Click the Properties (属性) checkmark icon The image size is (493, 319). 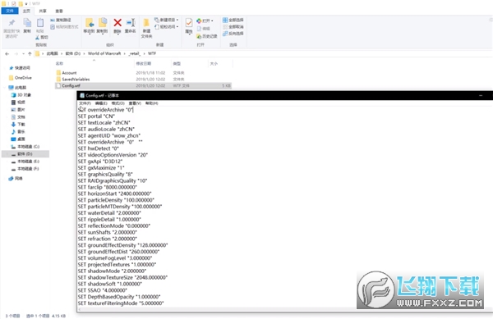189,23
